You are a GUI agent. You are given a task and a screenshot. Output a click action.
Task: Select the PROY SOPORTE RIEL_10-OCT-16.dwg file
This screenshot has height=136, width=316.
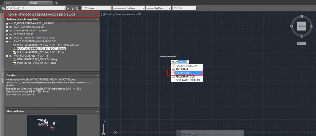point(37,59)
